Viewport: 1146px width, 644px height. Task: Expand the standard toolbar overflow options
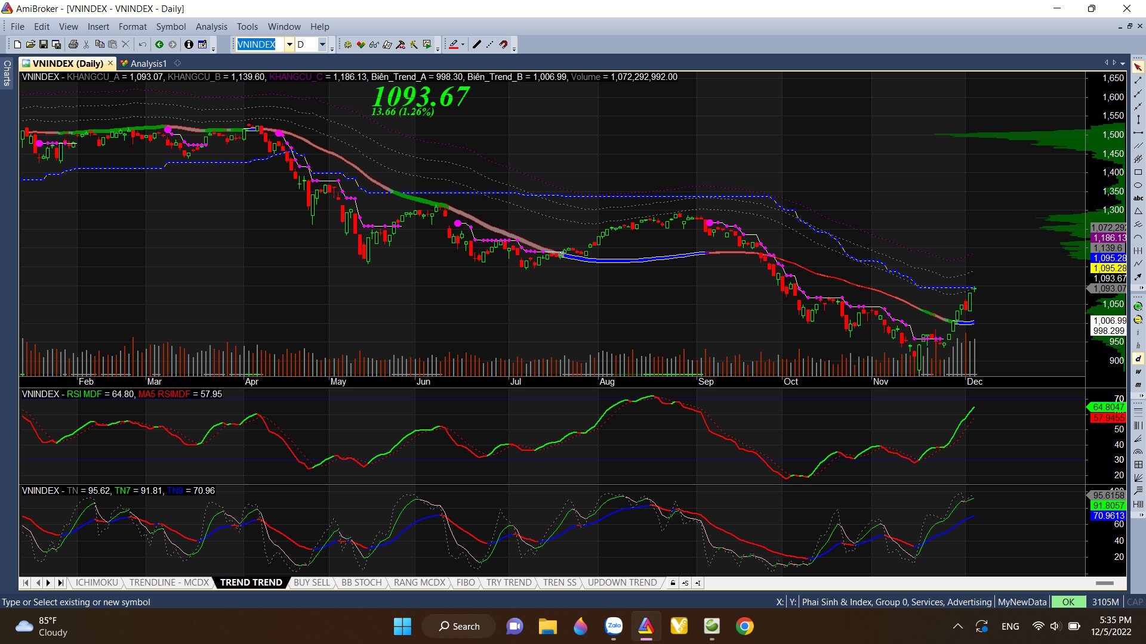214,49
